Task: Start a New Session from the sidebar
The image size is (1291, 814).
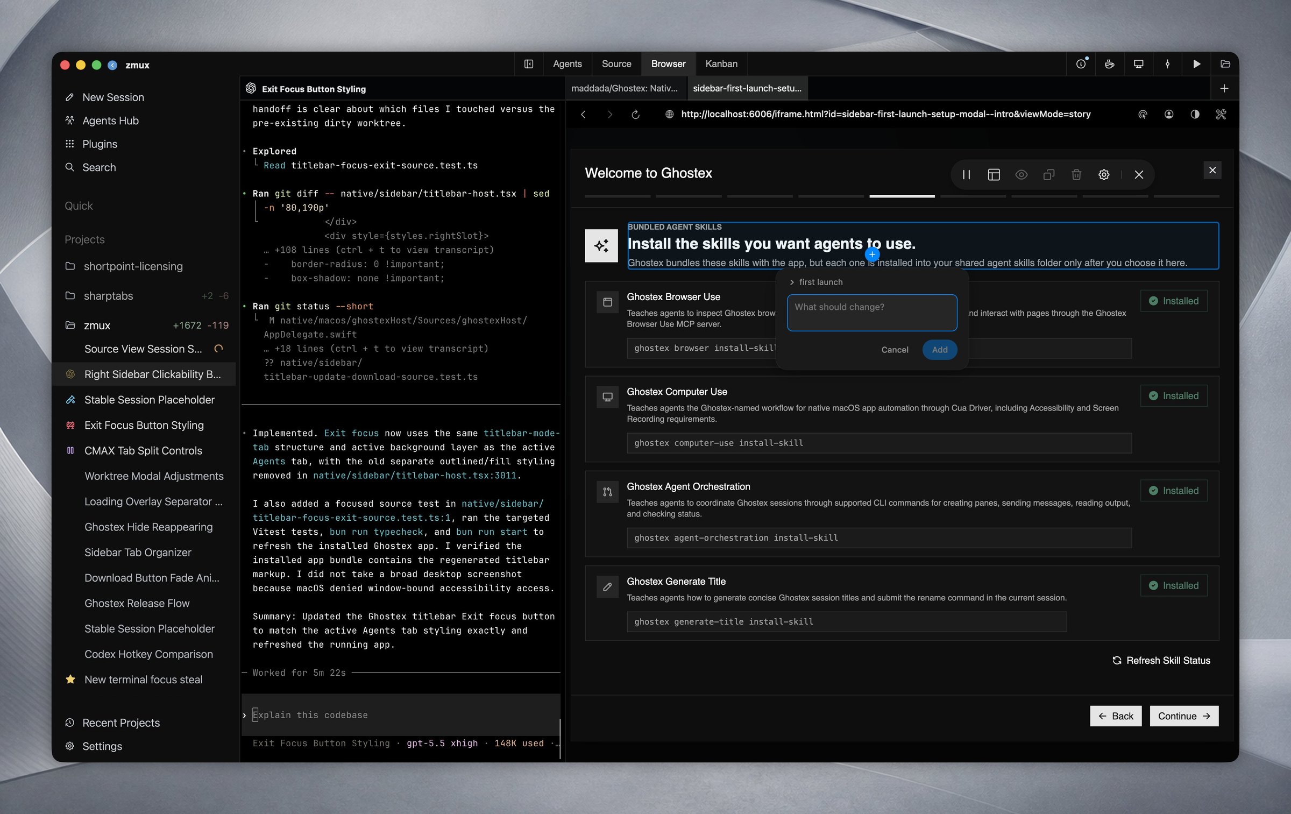Action: coord(113,97)
